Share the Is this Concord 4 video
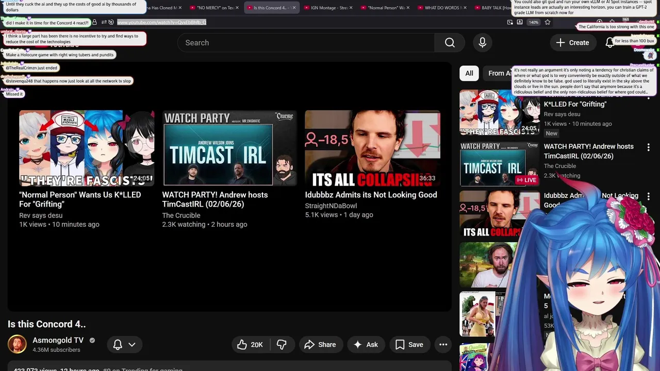Image resolution: width=660 pixels, height=371 pixels. [320, 345]
